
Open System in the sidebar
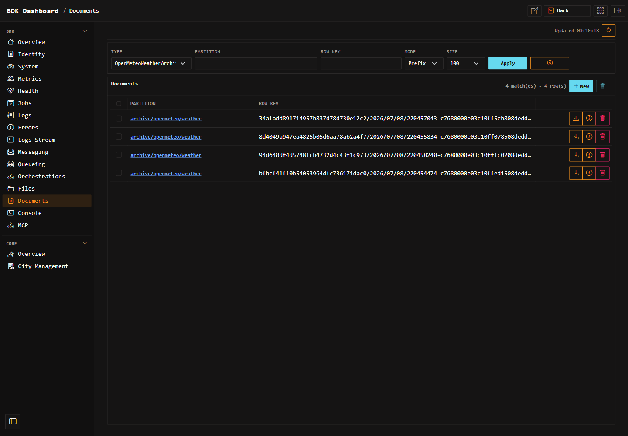click(x=47, y=66)
